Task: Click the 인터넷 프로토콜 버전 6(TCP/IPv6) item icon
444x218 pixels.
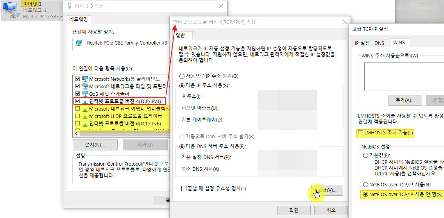Action: tap(85, 124)
